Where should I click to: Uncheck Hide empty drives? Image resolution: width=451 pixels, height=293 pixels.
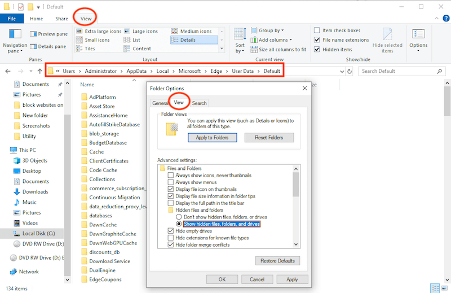(x=171, y=231)
